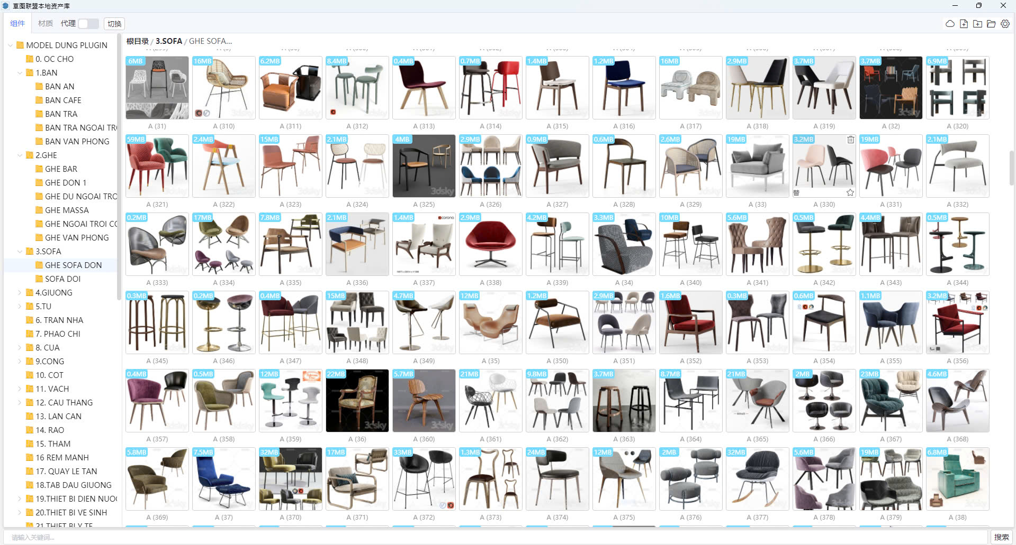Click the add new file icon
1016x545 pixels.
click(x=964, y=24)
